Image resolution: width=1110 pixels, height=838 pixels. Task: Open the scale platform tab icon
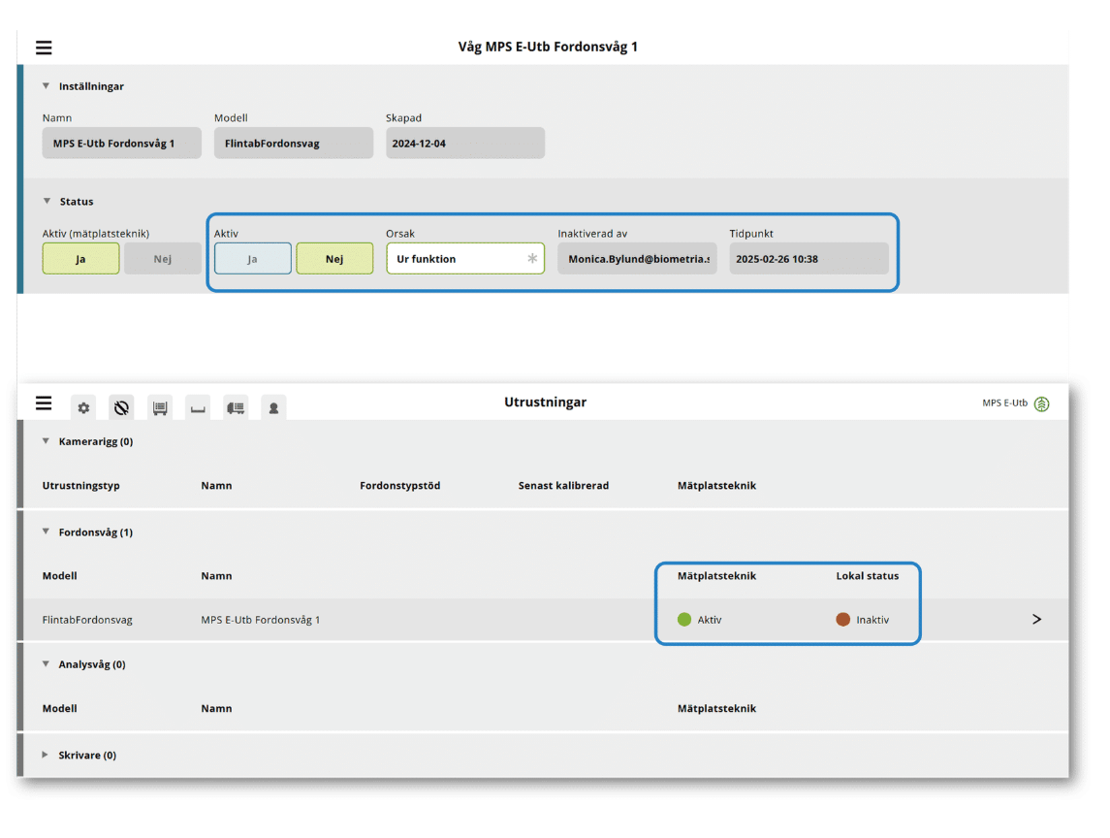pyautogui.click(x=198, y=407)
